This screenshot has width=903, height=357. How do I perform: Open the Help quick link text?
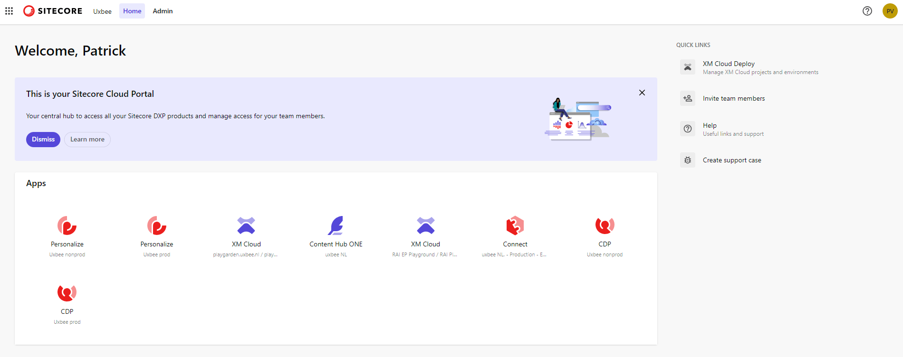pos(710,125)
